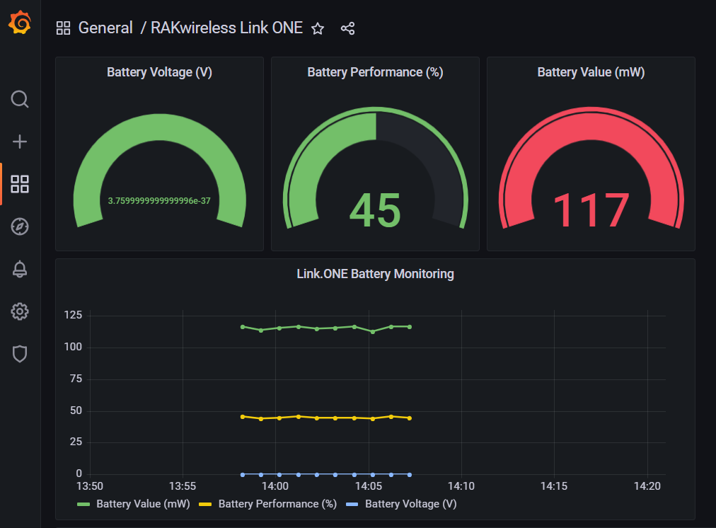Click the 117 gauge value
Screen dimensions: 716x528
point(591,210)
